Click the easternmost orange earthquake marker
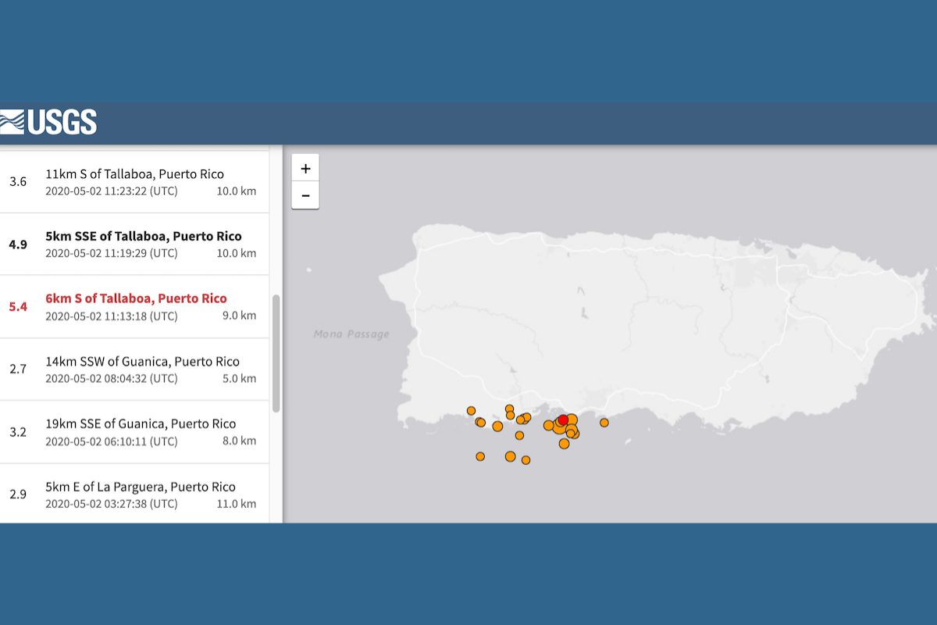 tap(604, 423)
